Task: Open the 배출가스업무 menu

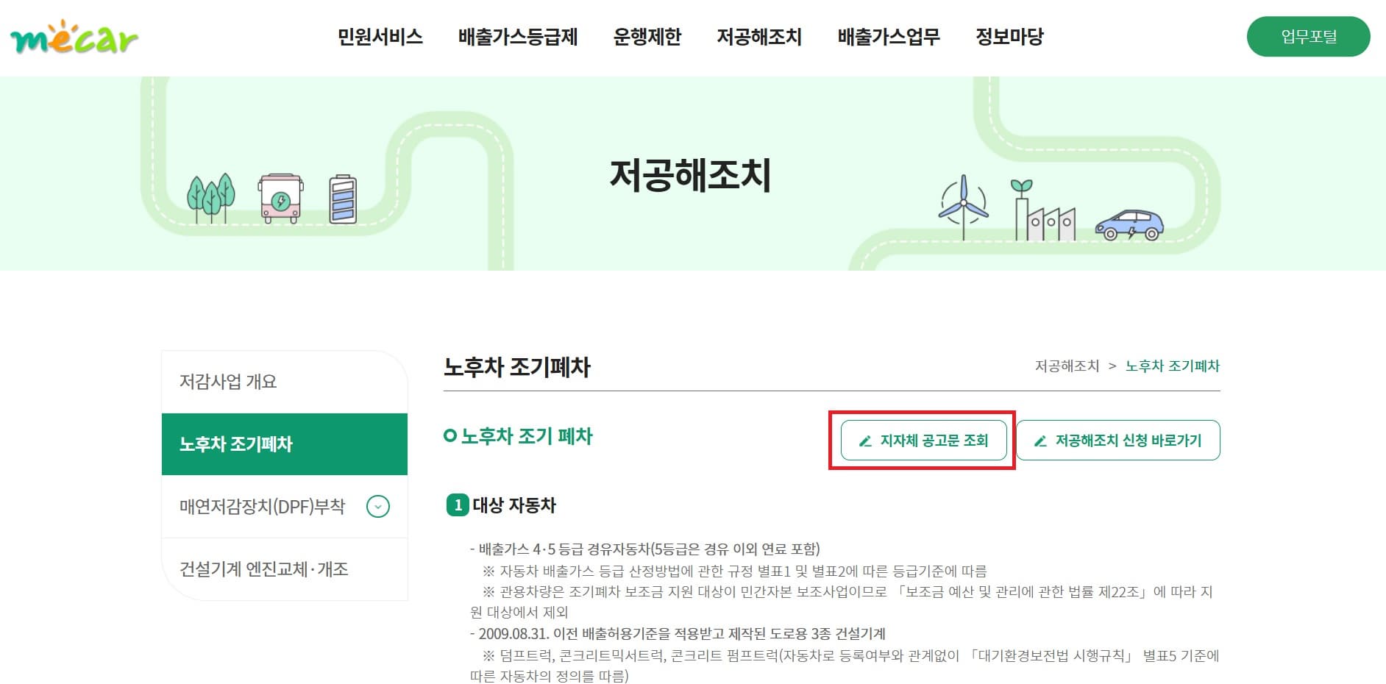Action: coord(889,38)
